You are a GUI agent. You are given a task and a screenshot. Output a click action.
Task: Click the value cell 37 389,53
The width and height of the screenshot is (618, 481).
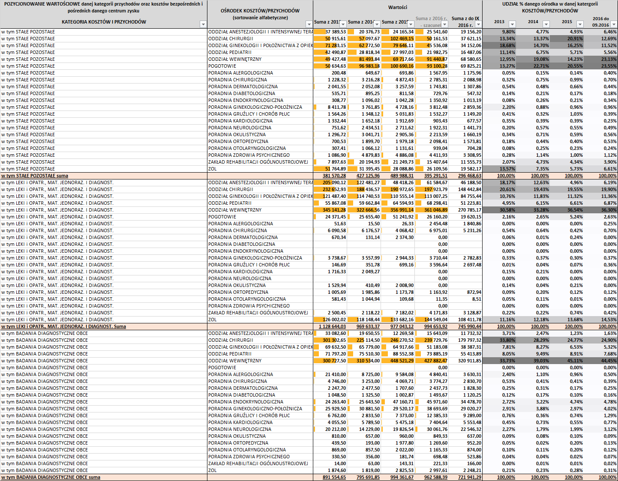point(330,32)
